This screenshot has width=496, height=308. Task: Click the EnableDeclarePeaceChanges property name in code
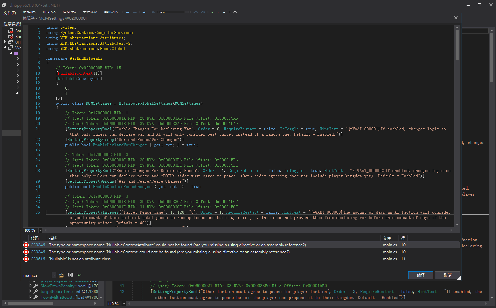point(122,187)
